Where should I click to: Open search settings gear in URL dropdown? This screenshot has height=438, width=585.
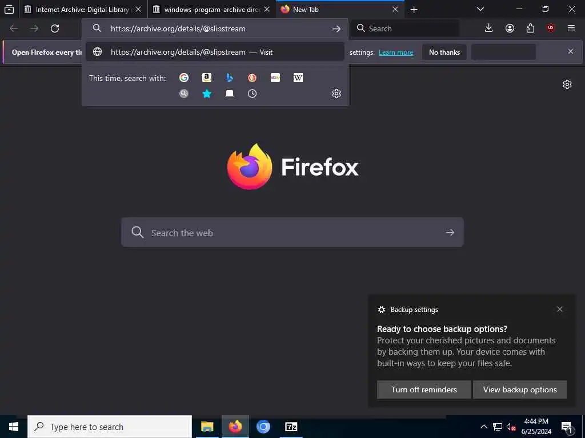[x=336, y=94]
